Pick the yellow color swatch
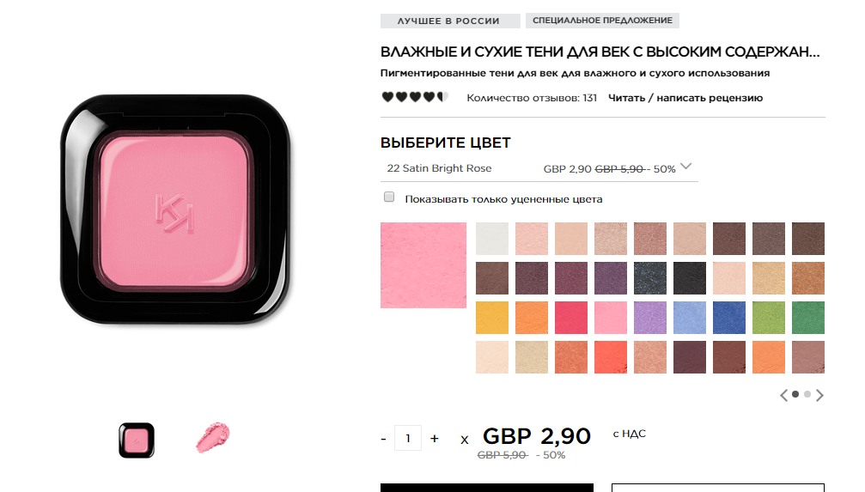865x492 pixels. click(x=492, y=317)
